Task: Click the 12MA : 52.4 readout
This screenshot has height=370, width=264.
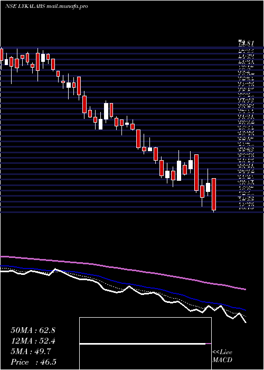Action: pos(33,341)
